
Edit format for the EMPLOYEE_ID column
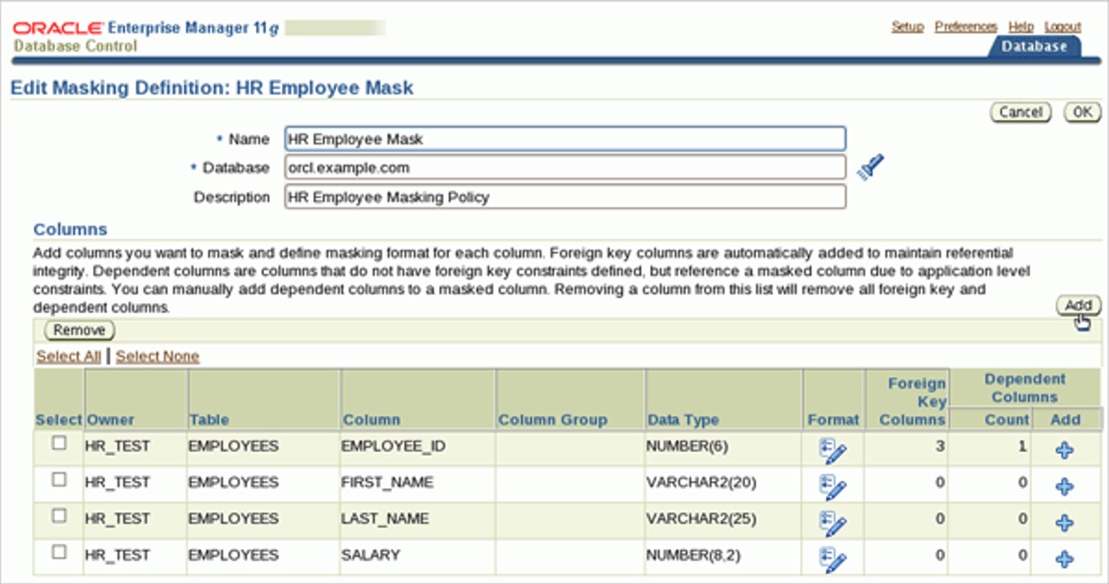click(x=832, y=451)
